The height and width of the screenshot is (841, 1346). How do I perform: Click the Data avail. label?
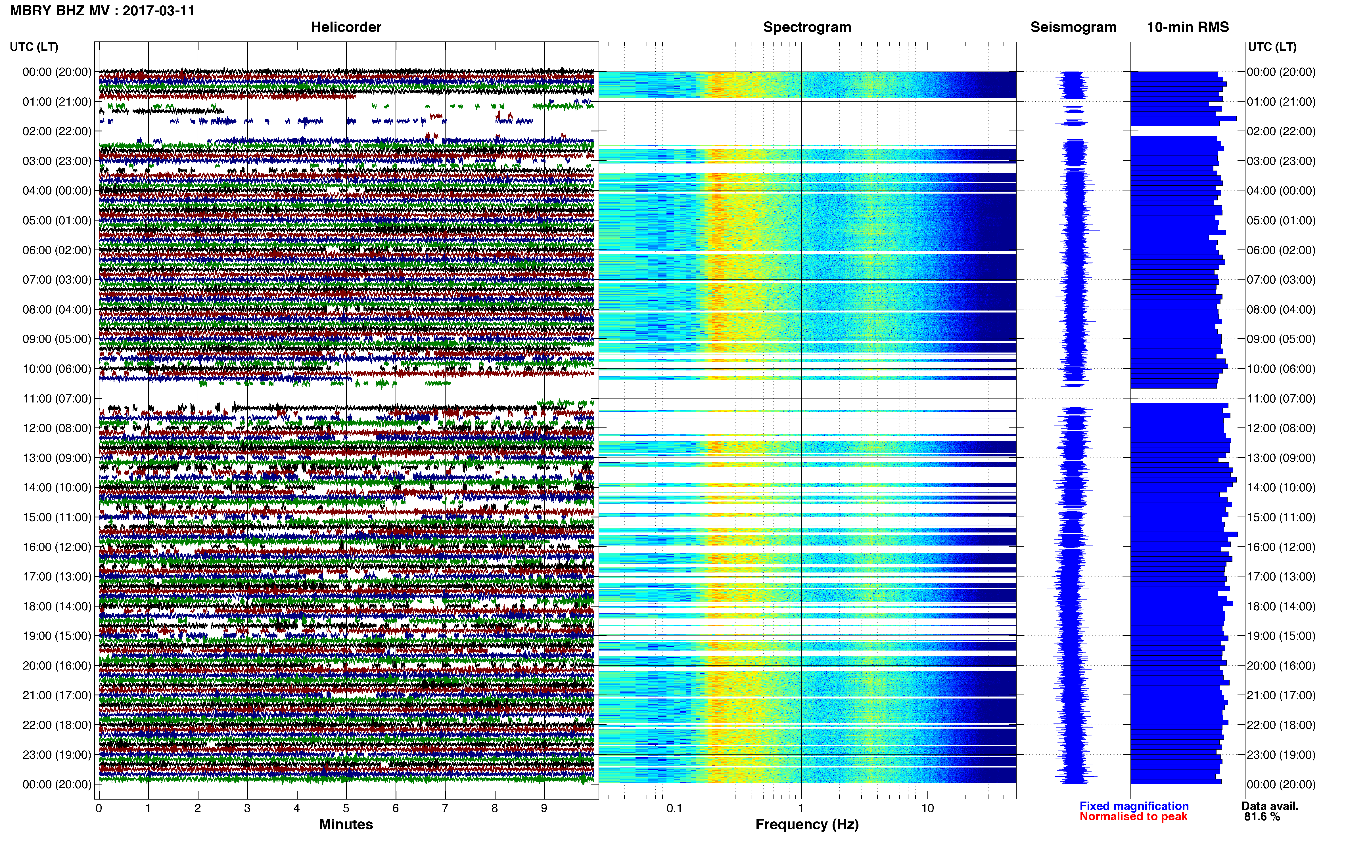(1270, 806)
